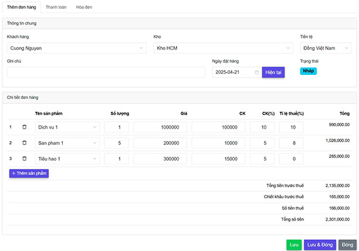Open the Tiền tệ currency dropdown
Image resolution: width=359 pixels, height=251 pixels.
pyautogui.click(x=326, y=48)
